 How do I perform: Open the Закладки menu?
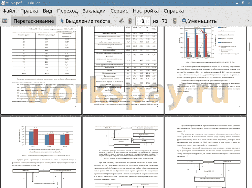[x=94, y=11]
